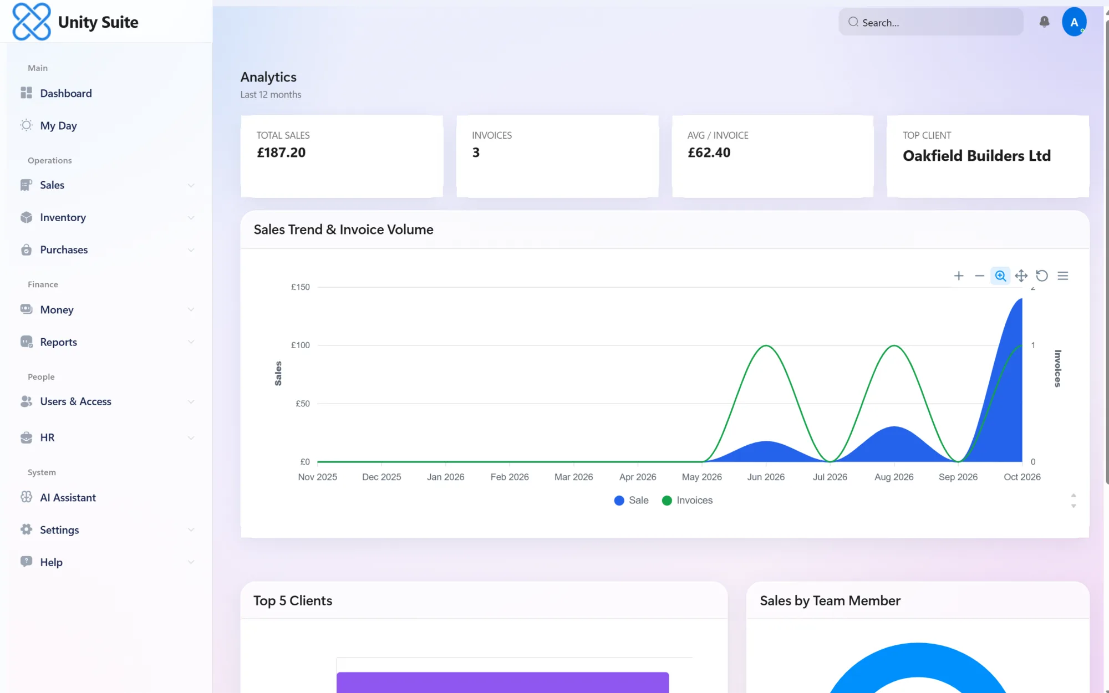Toggle the Sale series legend

coord(632,500)
